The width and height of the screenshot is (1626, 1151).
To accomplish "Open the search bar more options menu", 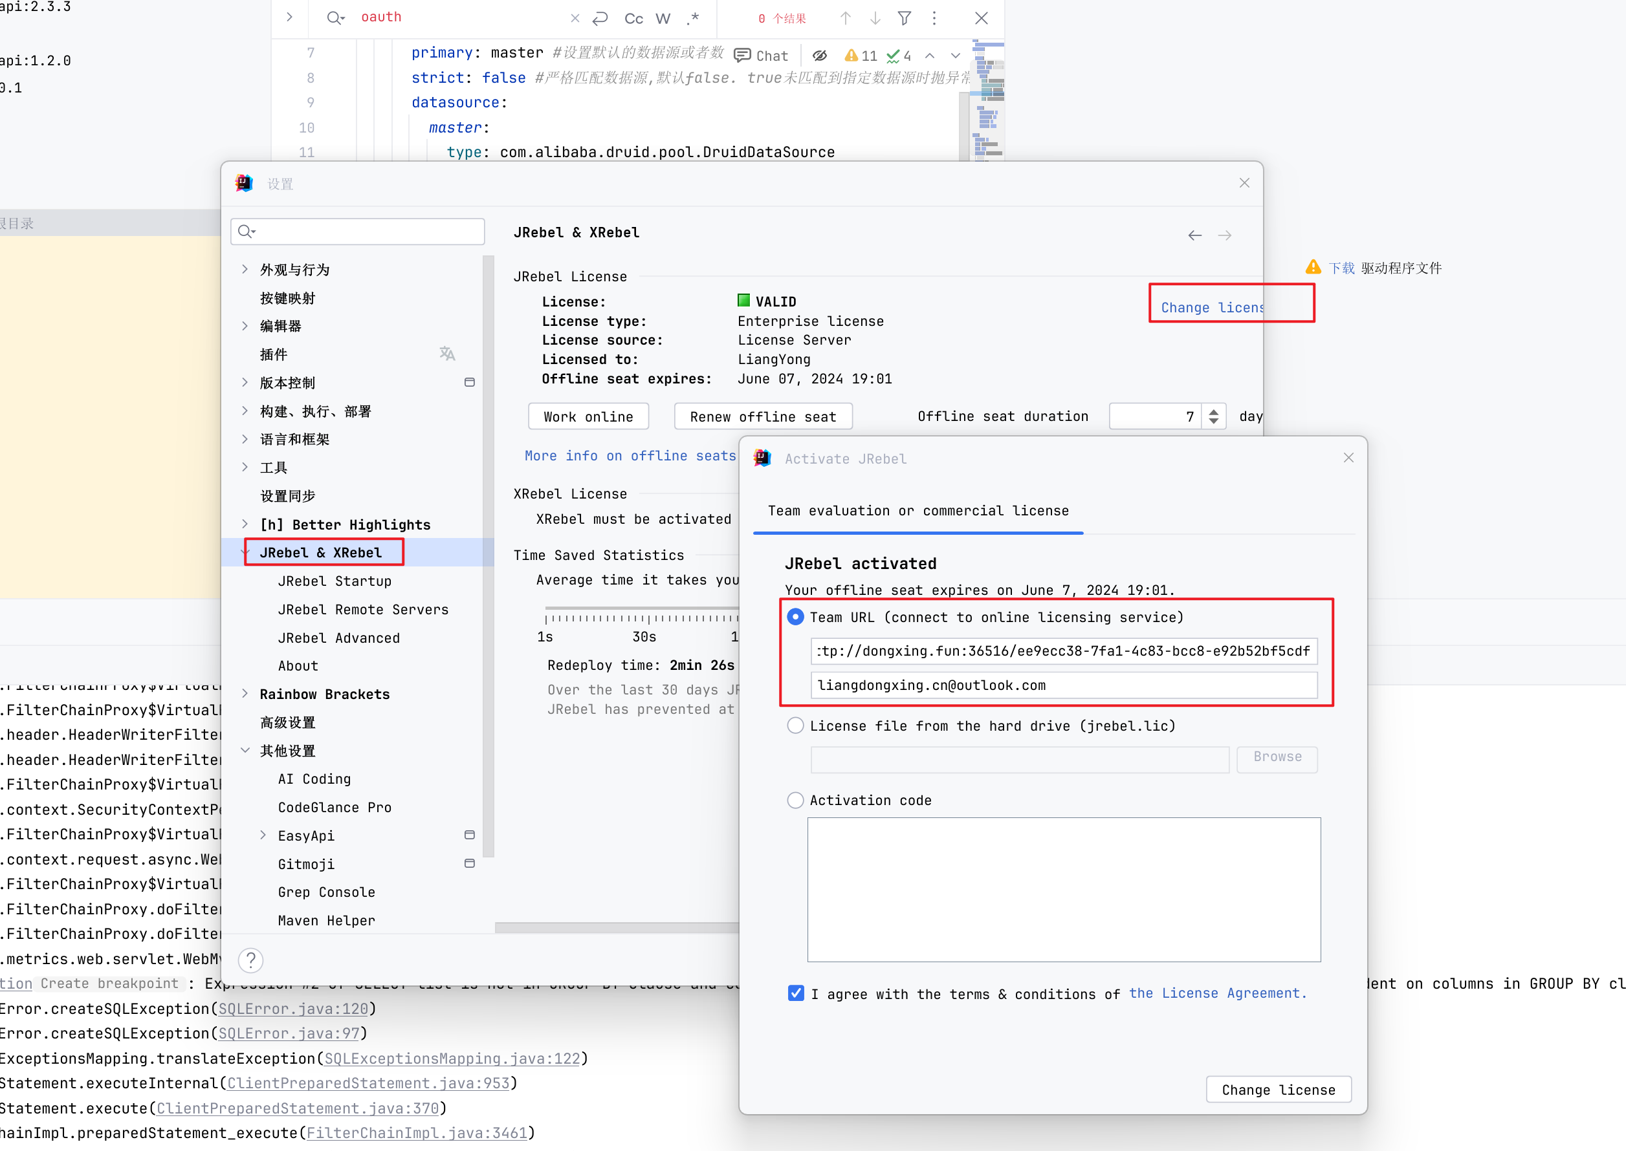I will [x=934, y=18].
